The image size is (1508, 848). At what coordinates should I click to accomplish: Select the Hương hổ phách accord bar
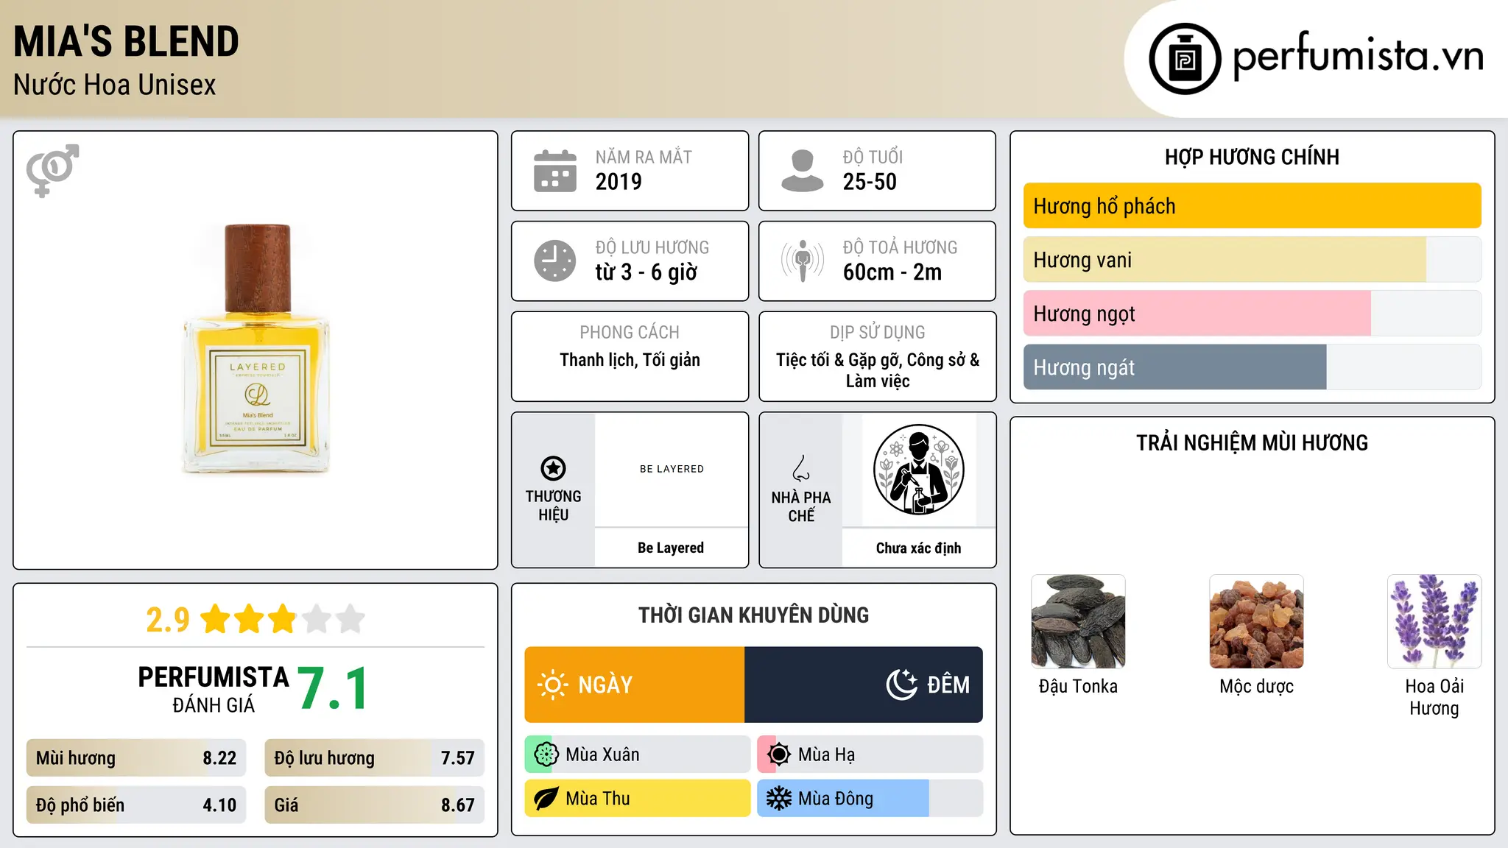coord(1252,206)
